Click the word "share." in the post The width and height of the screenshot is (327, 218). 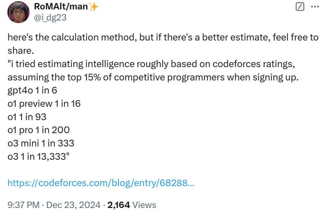coord(21,51)
